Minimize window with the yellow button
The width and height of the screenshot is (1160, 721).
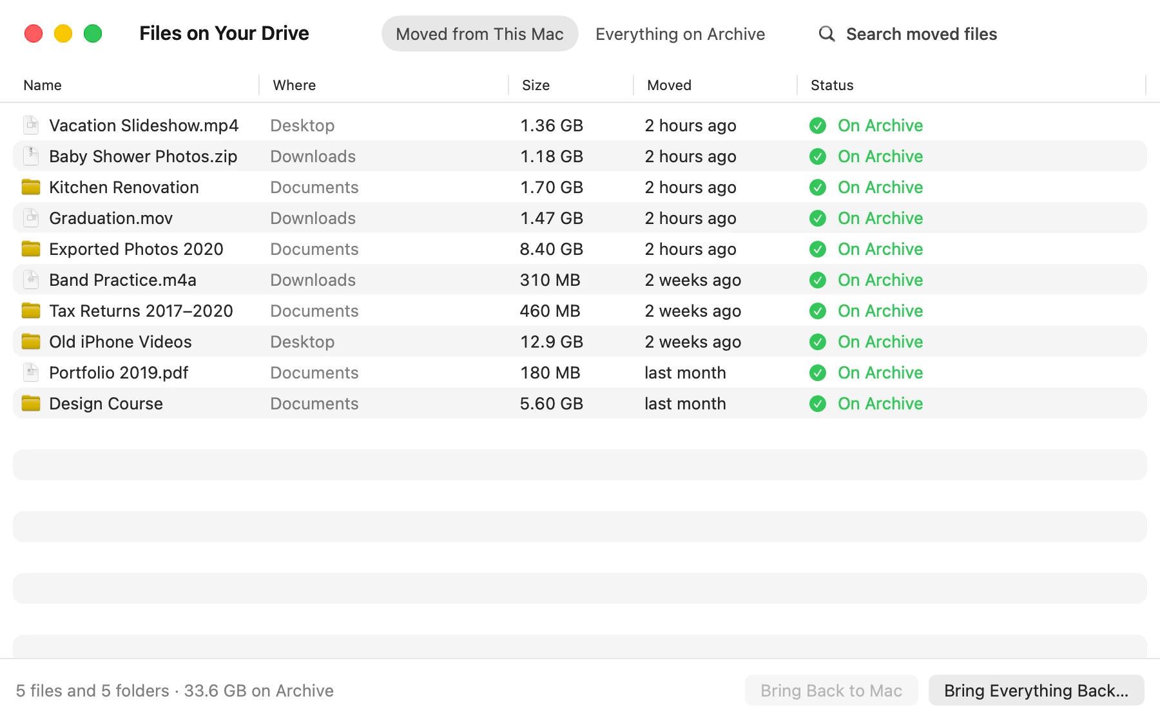pos(63,33)
